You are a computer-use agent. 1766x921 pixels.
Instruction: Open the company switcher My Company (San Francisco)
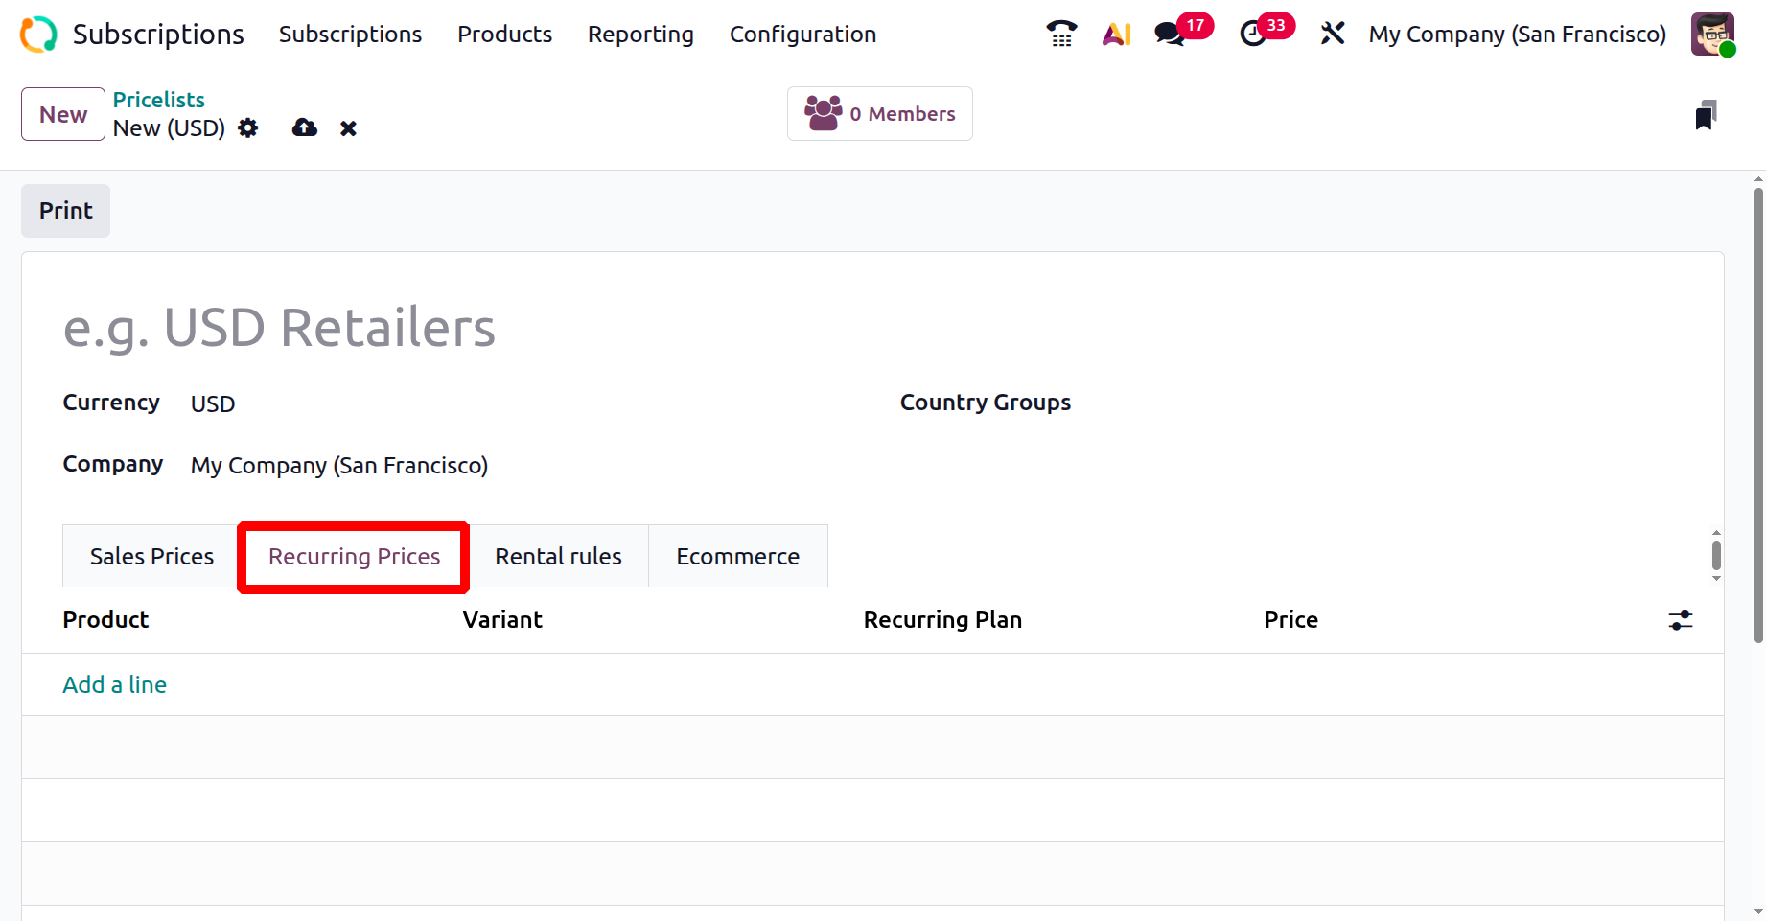click(1517, 35)
